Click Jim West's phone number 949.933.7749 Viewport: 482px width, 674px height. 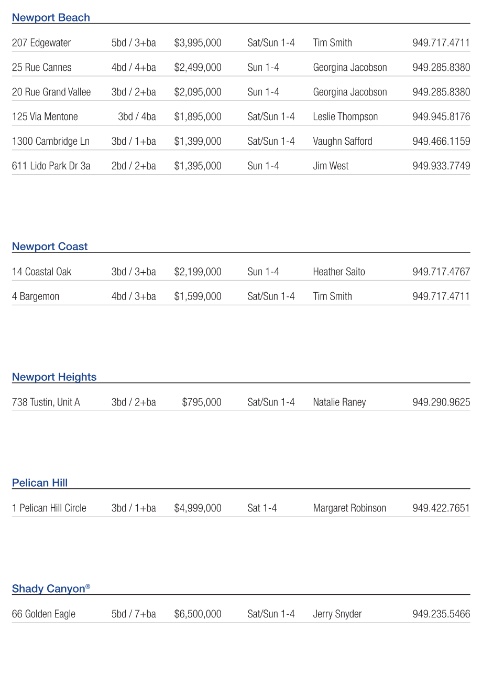click(441, 166)
